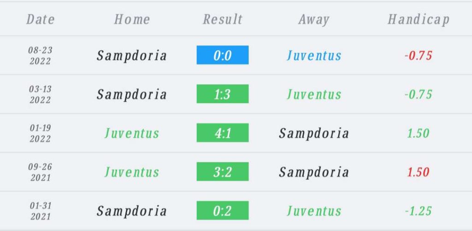
Task: Click the 3:2 green result box
Action: coord(223,172)
